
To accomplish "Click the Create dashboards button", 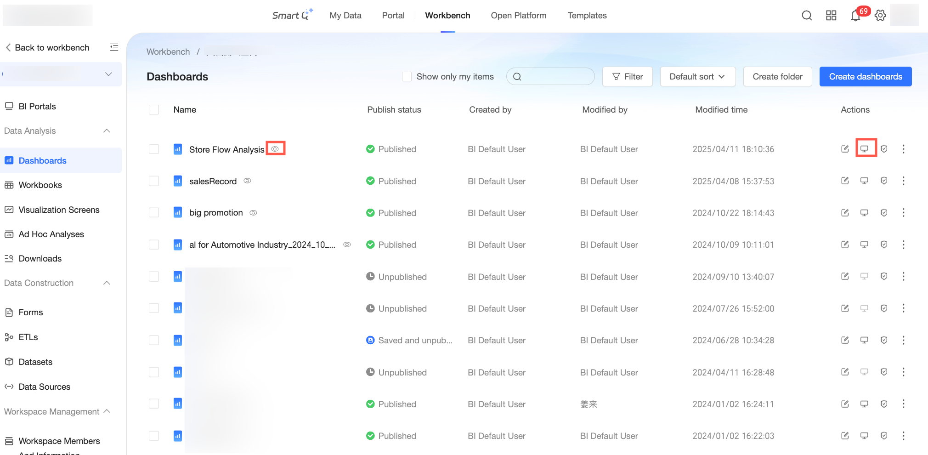I will pyautogui.click(x=866, y=76).
